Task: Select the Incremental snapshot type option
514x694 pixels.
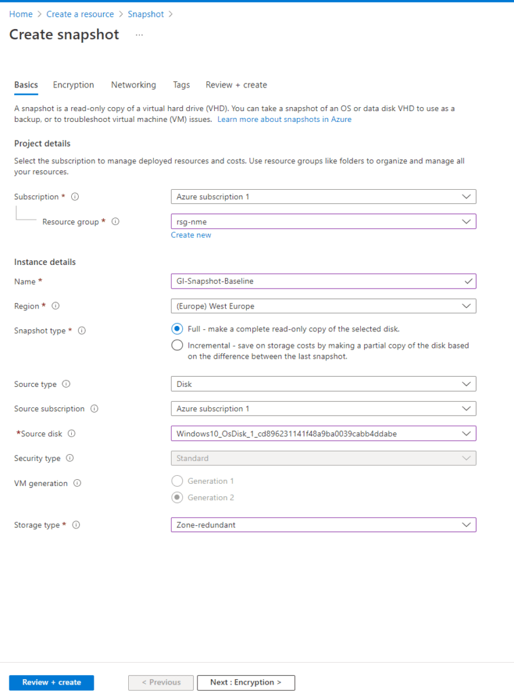Action: [177, 345]
